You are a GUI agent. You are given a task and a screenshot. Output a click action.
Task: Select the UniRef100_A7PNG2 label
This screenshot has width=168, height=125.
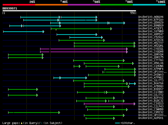(151, 78)
